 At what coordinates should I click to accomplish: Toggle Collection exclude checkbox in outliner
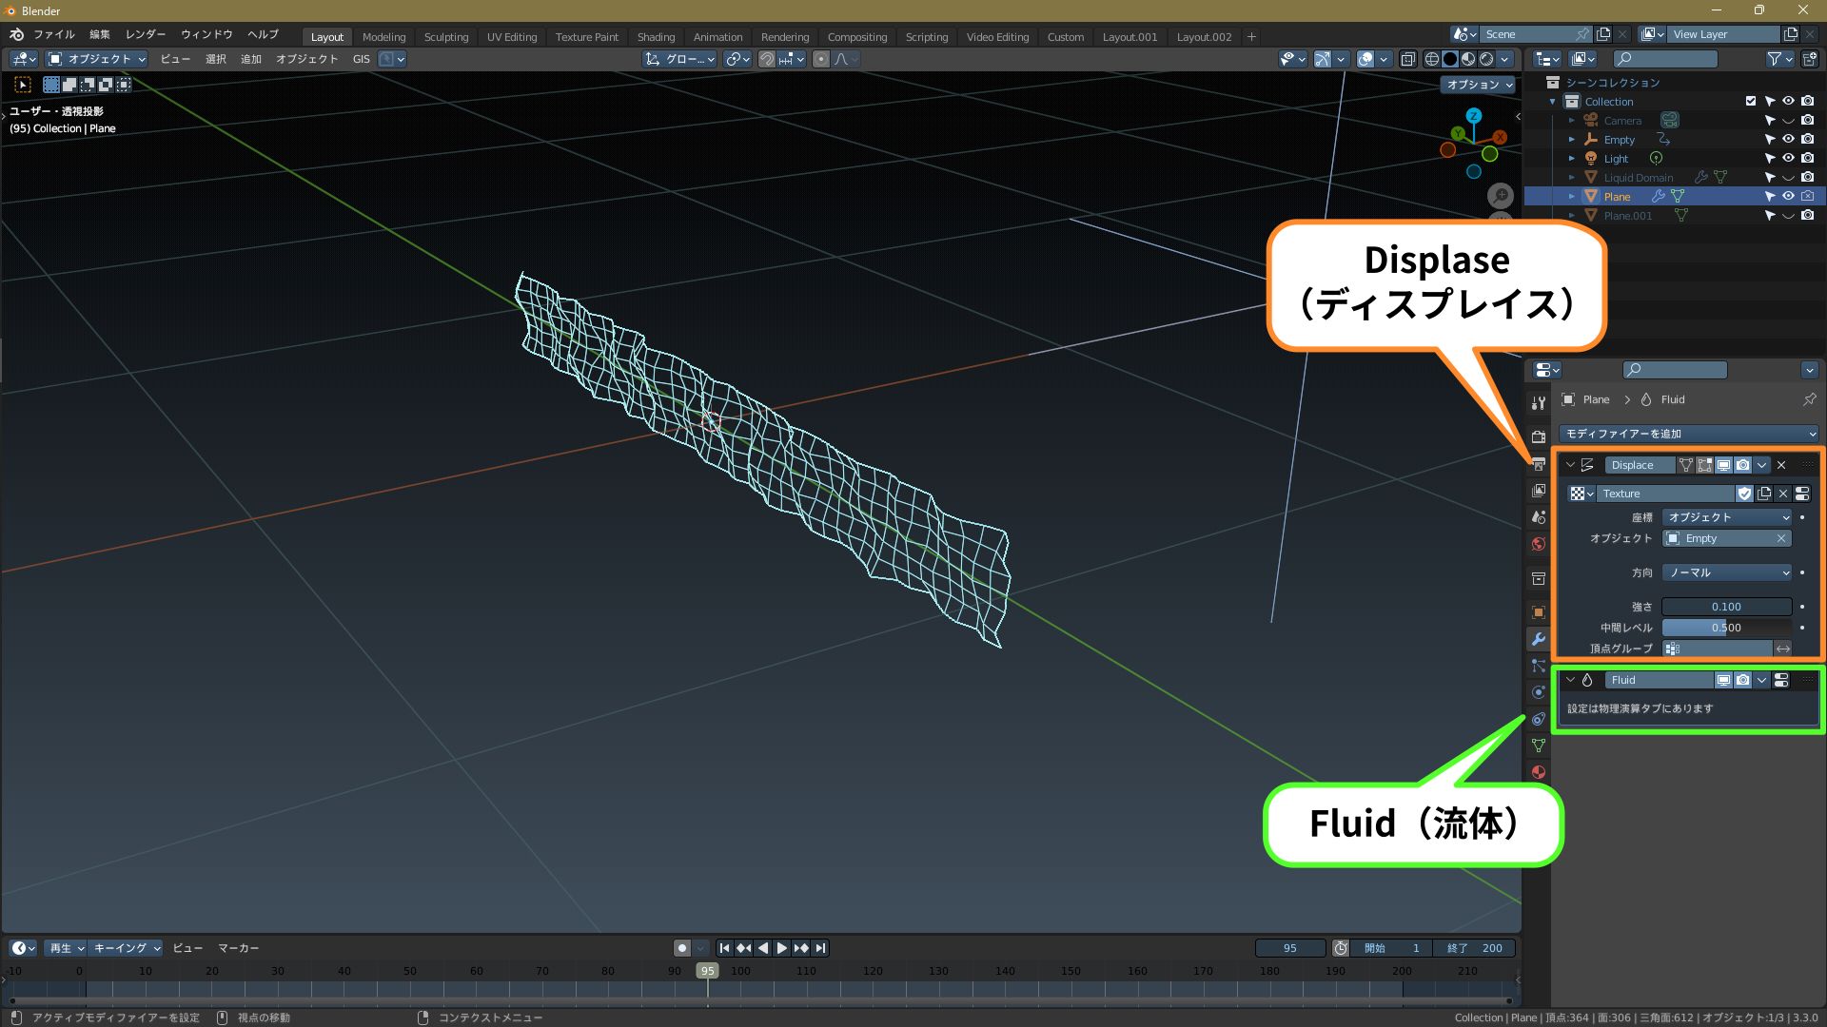point(1750,102)
